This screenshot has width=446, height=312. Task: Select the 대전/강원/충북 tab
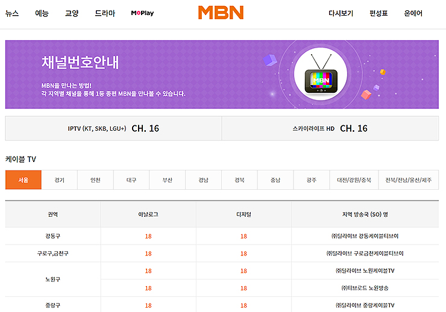(354, 180)
